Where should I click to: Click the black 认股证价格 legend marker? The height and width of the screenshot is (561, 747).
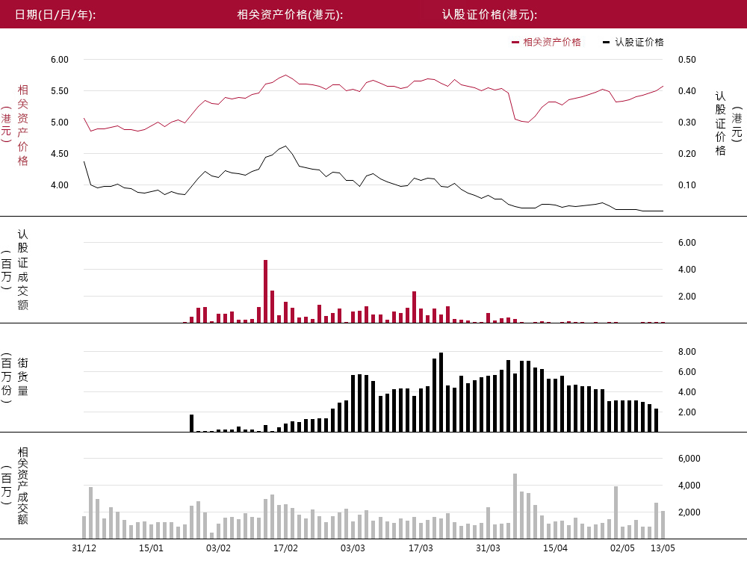click(x=606, y=43)
